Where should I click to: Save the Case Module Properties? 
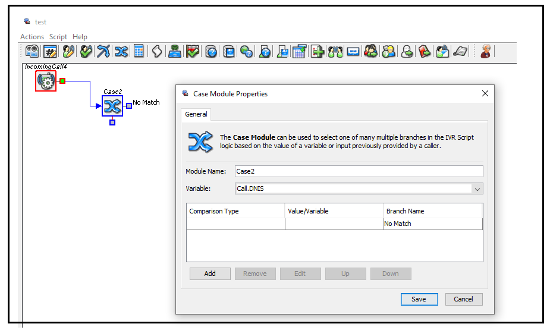coord(419,300)
